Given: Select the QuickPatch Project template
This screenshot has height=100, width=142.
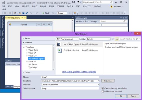Looking at the screenshot, I should pos(79,50).
